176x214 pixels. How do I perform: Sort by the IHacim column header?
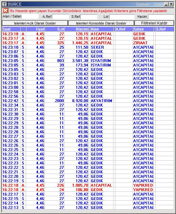pyautogui.click(x=77, y=29)
